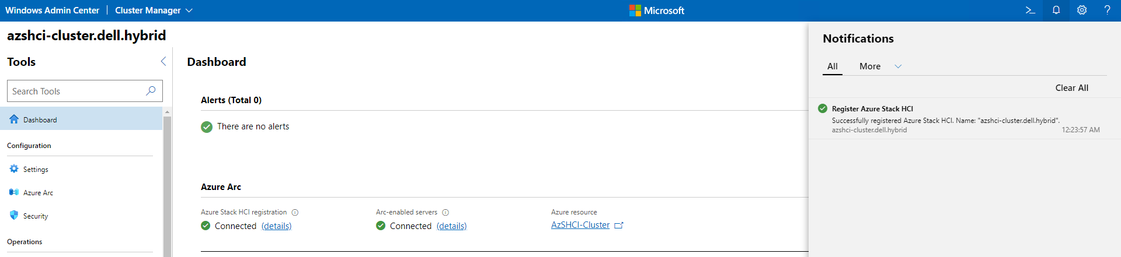Screen dimensions: 1121x257
Task: Open details link for Azure Stack HCI registration
Action: click(276, 226)
